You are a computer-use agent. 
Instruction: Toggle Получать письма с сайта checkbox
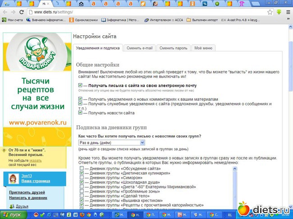click(x=80, y=85)
